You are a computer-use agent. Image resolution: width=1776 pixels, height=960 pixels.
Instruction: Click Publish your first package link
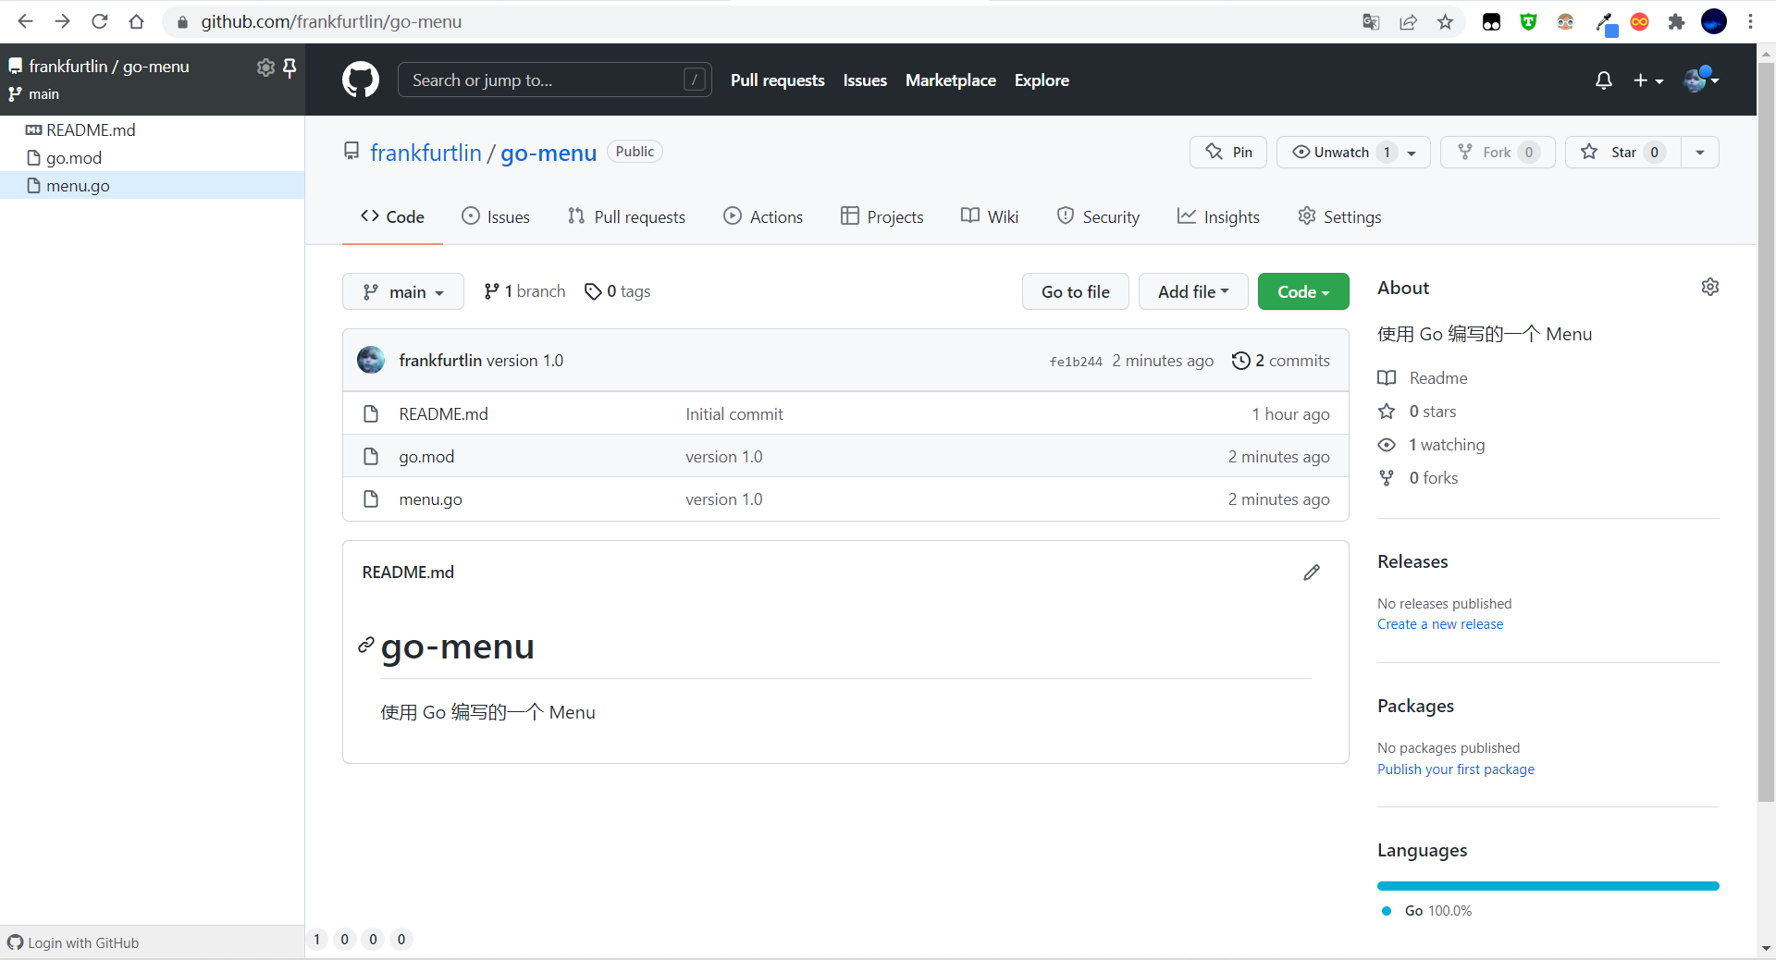point(1456,769)
